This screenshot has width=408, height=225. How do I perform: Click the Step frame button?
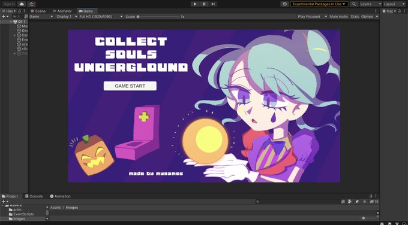point(213,4)
